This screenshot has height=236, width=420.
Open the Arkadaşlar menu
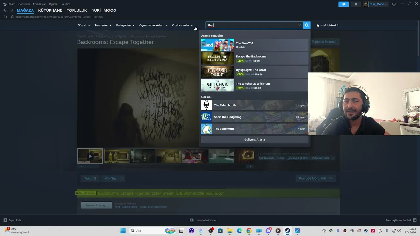click(39, 4)
